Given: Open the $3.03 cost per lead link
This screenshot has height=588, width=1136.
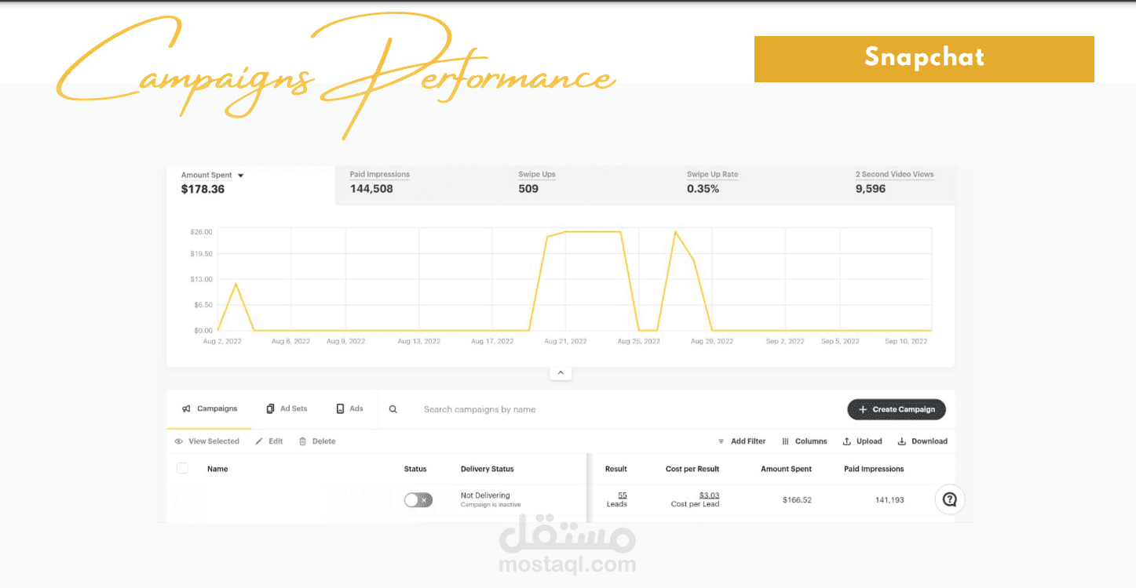Looking at the screenshot, I should 710,495.
